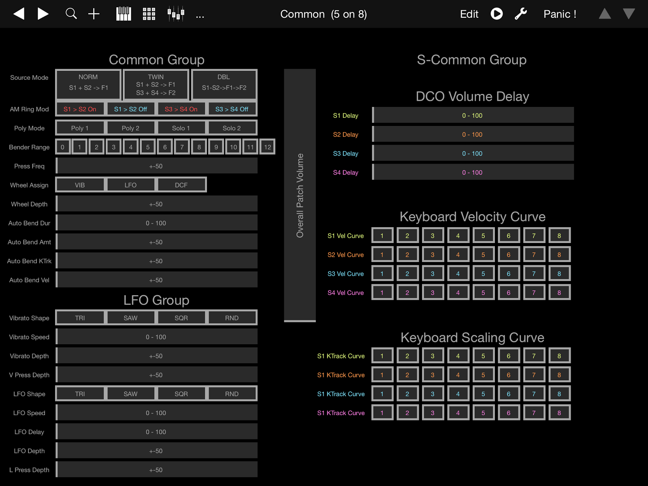Click the Vibrato Speed slider

pyautogui.click(x=156, y=337)
